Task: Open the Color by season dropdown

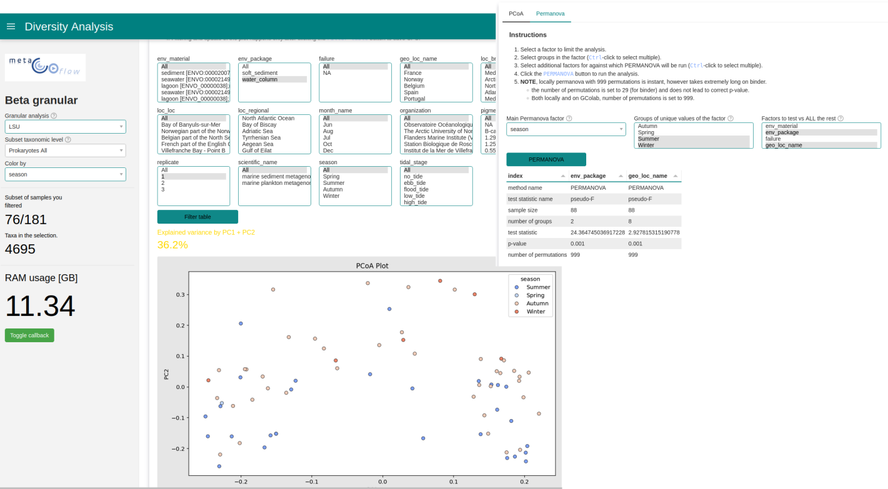Action: coord(65,174)
